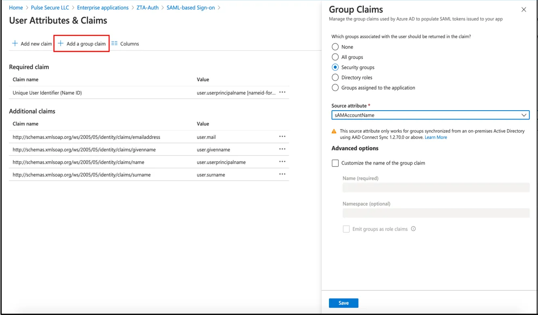This screenshot has width=538, height=315.
Task: Click the Add a group claim label
Action: [86, 44]
